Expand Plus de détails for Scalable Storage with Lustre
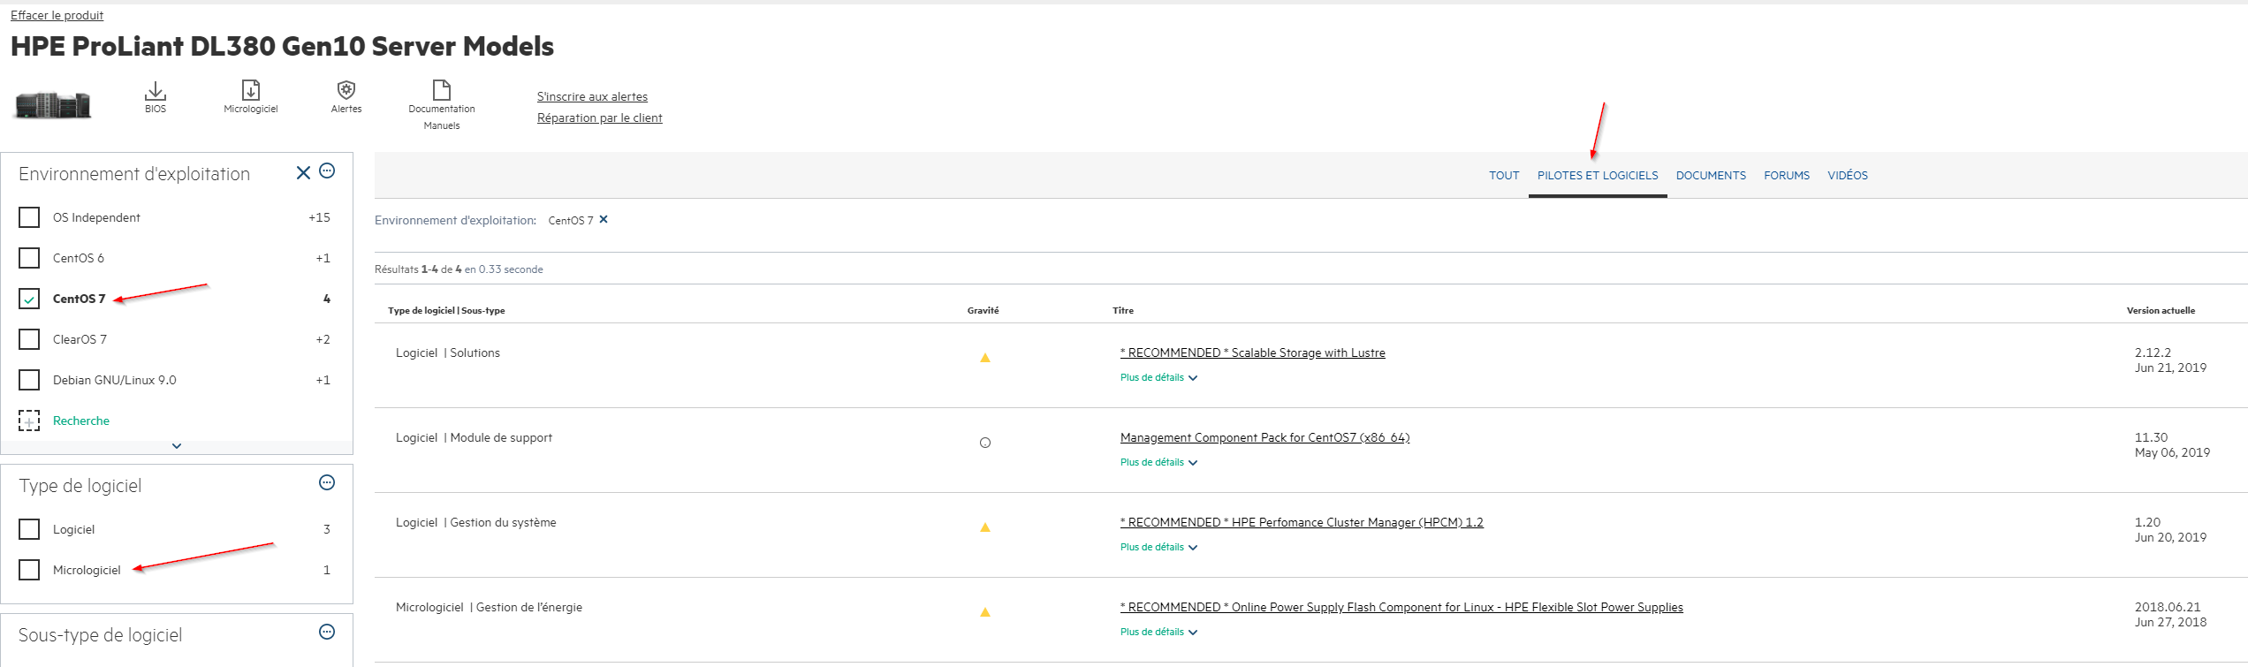 (1158, 377)
